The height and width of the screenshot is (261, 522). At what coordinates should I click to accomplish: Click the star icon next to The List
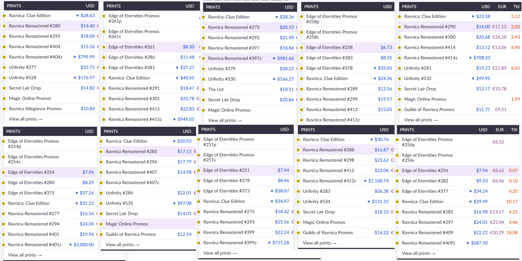pyautogui.click(x=203, y=90)
